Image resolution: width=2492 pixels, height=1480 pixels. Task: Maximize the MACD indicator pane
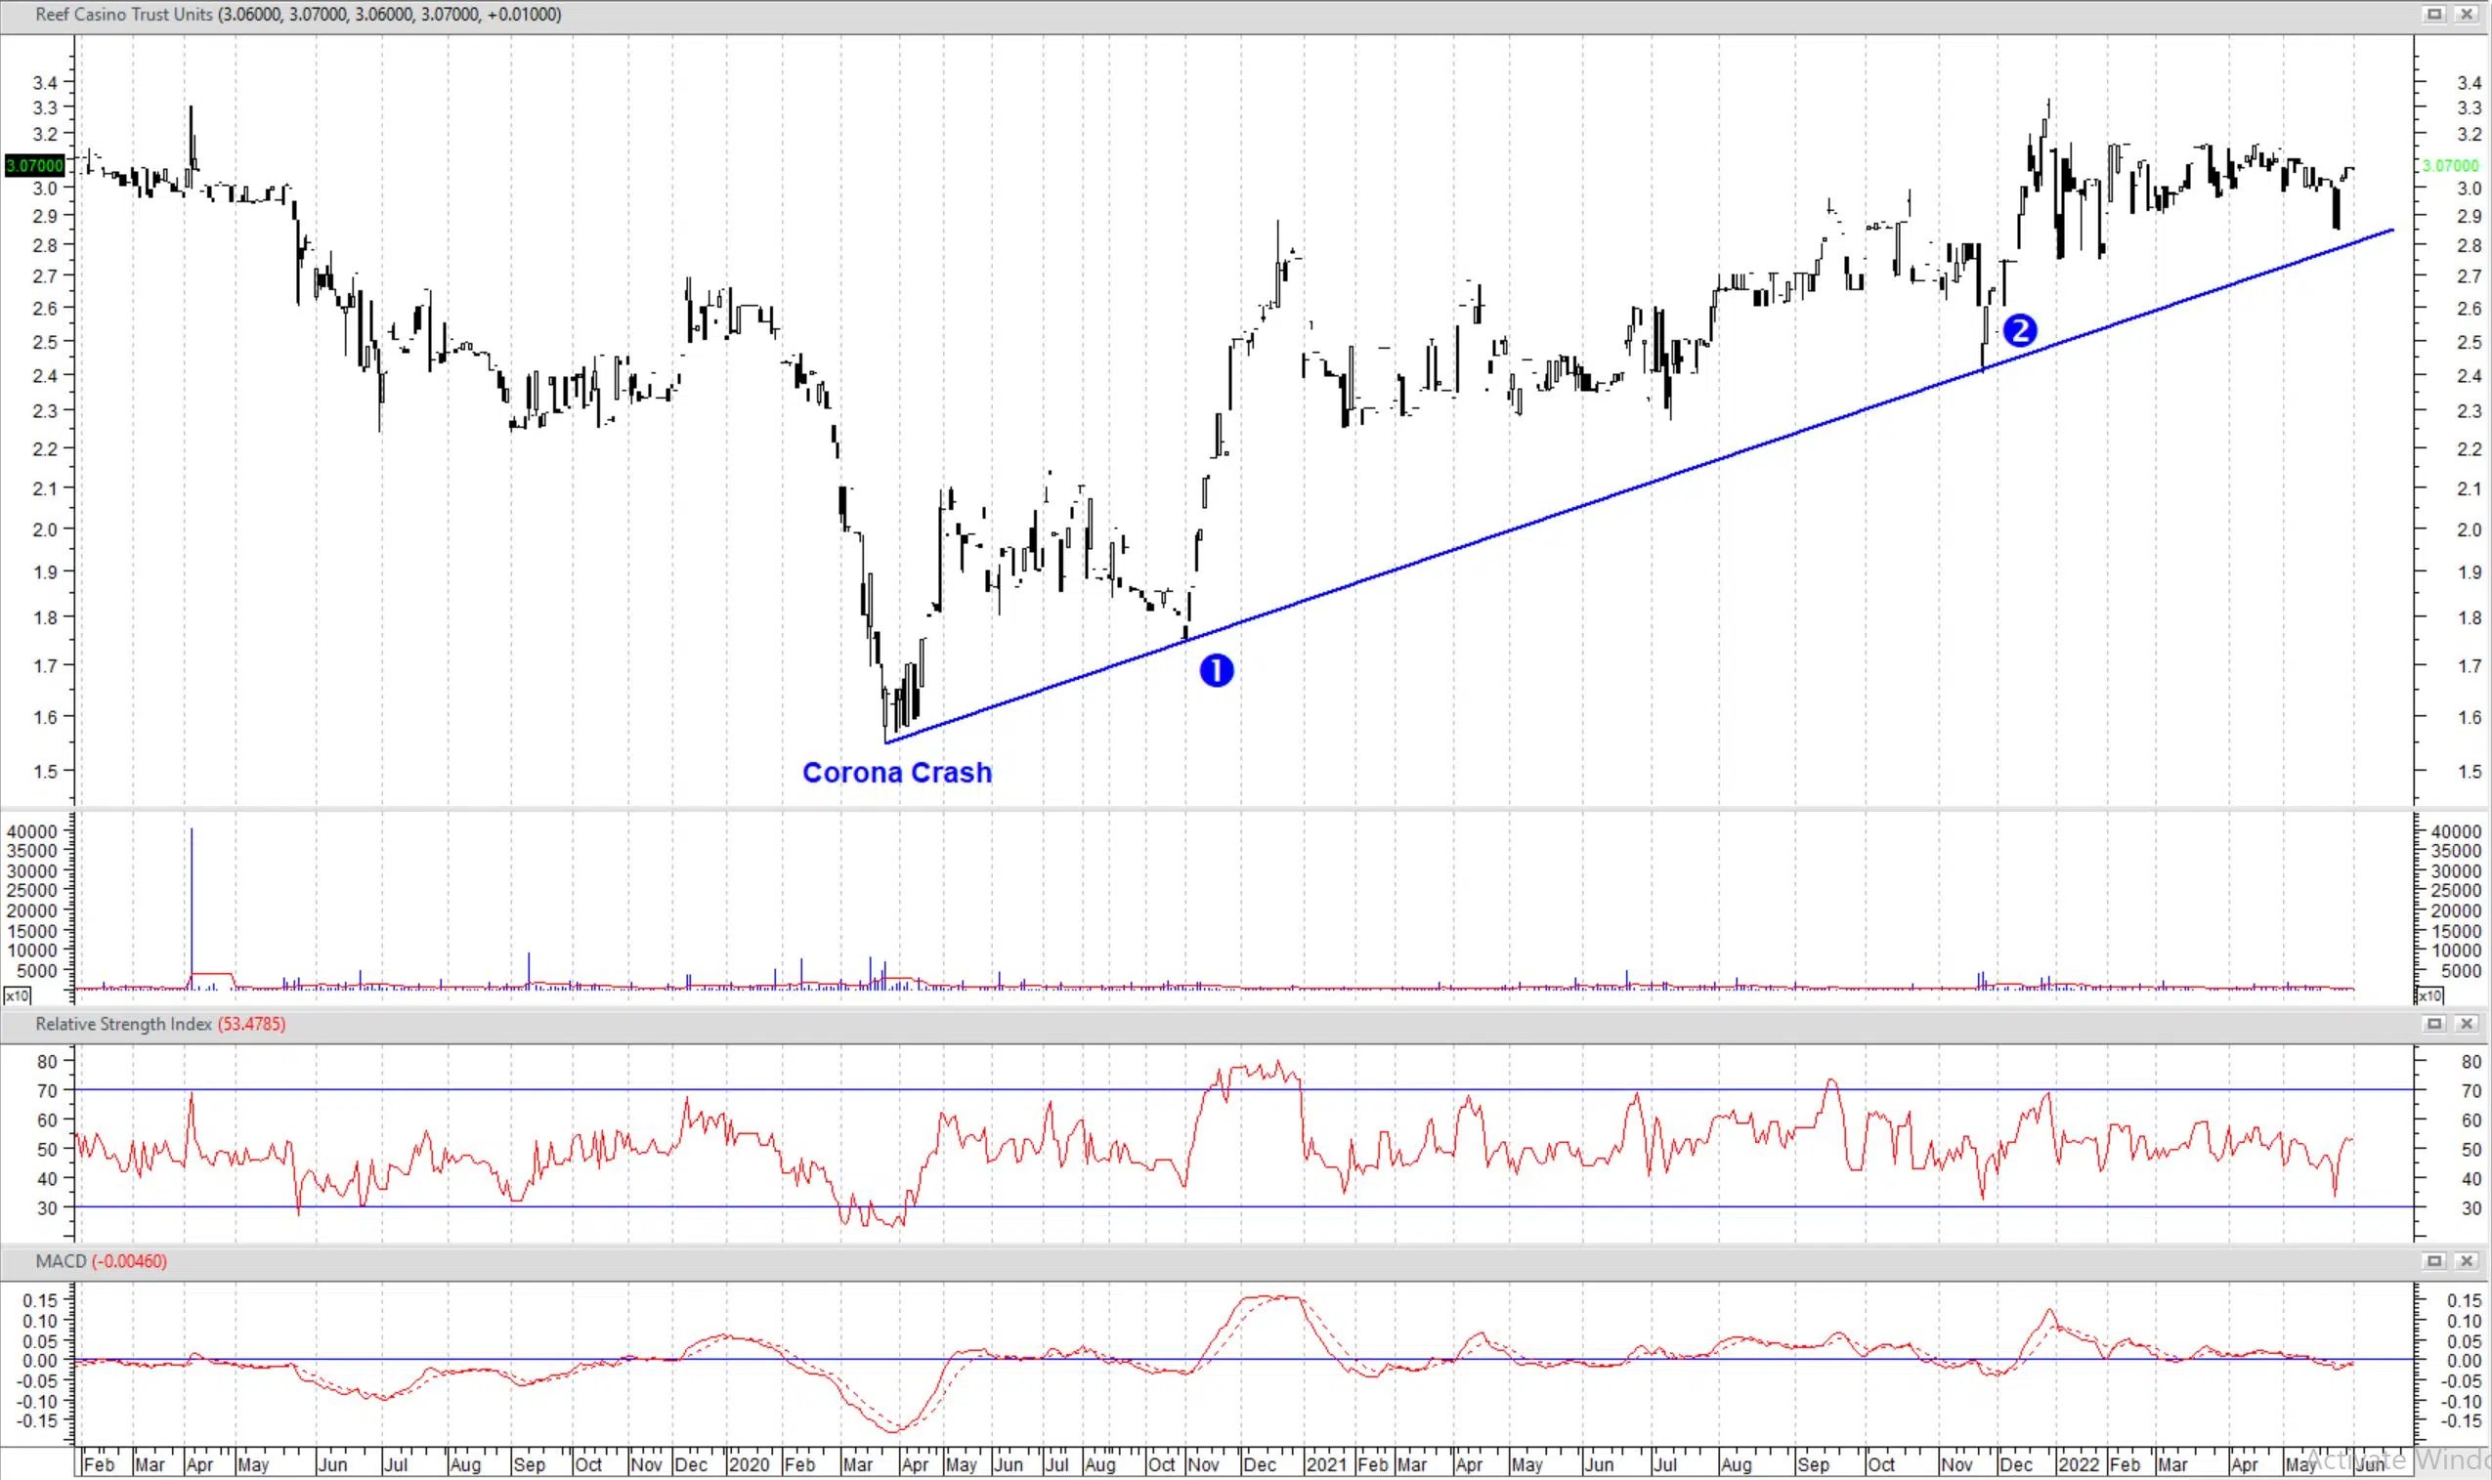coord(2434,1260)
